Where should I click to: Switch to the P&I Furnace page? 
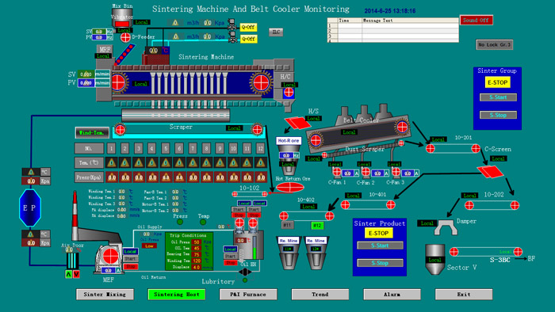tap(248, 294)
